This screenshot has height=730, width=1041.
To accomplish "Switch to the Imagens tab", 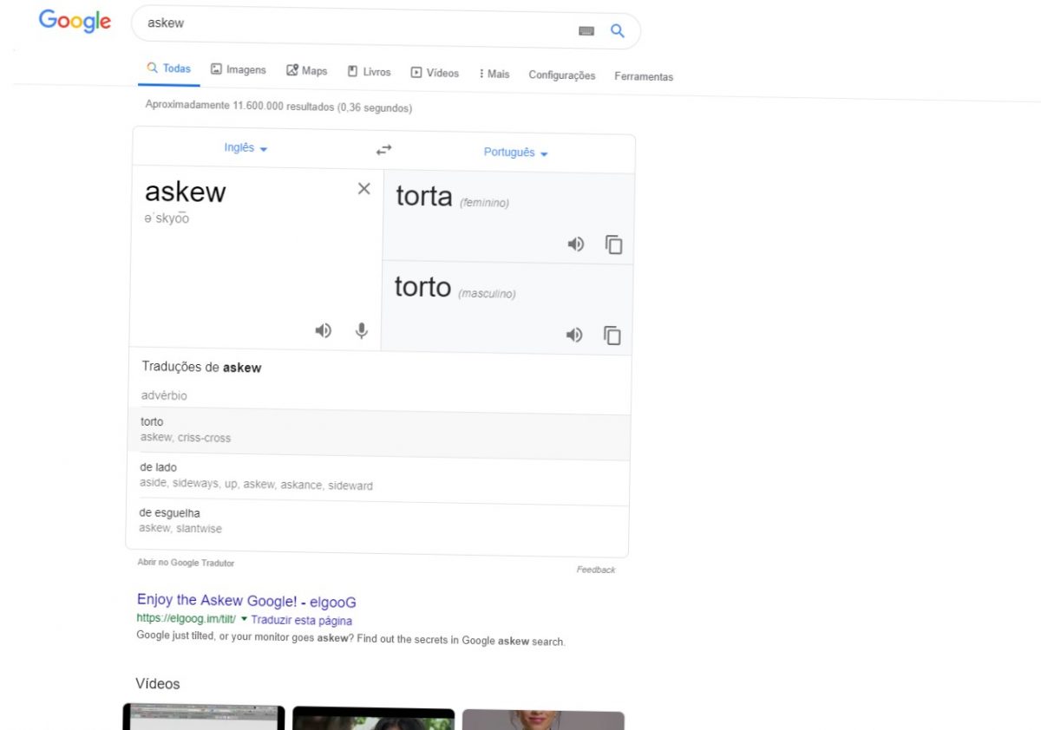I will point(239,69).
